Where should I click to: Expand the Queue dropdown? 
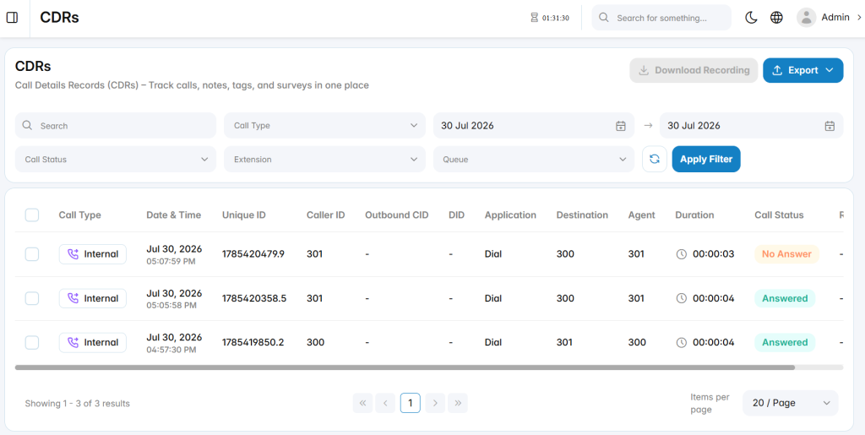click(534, 159)
